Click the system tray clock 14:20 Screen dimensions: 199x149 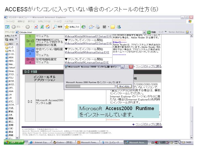188,142
